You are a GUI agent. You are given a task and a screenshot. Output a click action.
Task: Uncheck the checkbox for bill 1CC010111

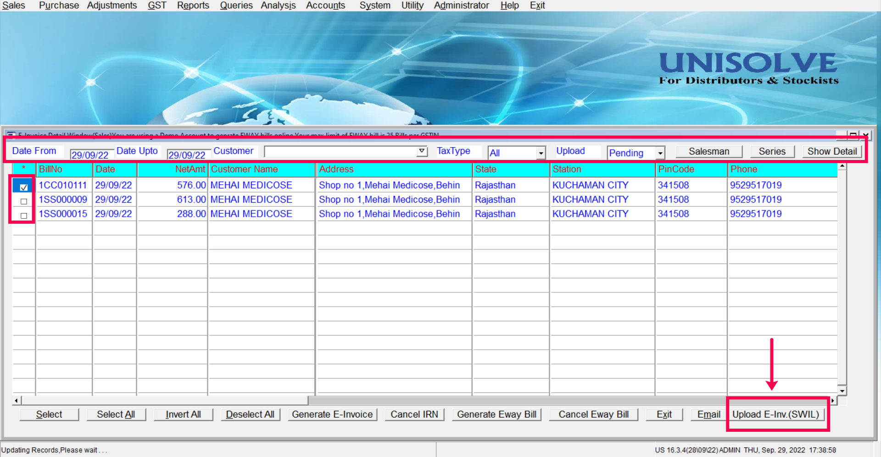[x=24, y=187]
